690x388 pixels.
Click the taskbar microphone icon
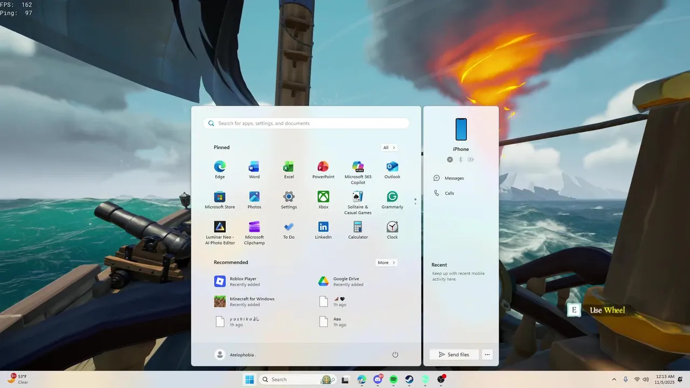click(625, 379)
